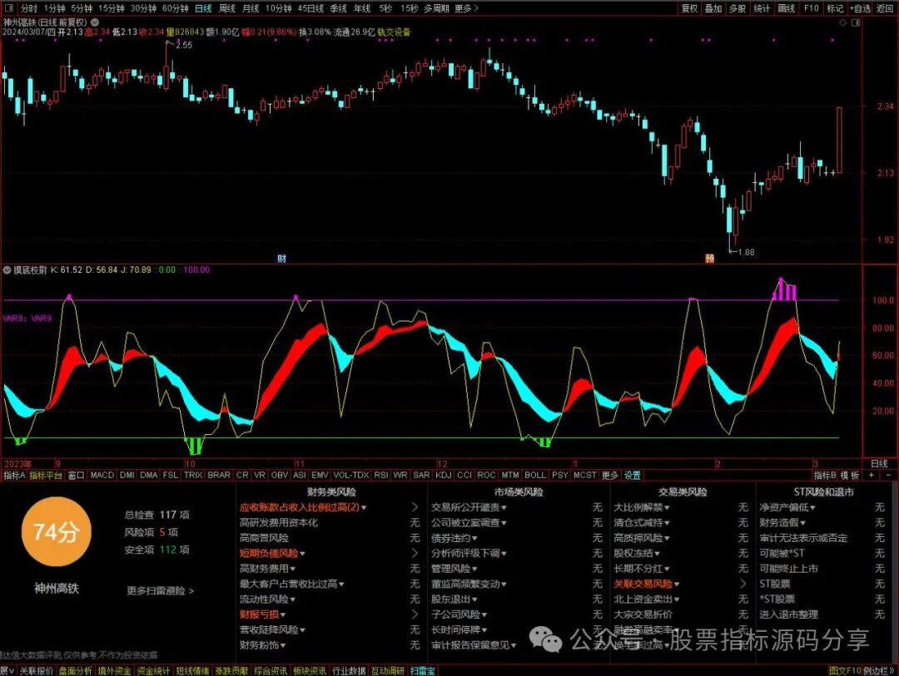Image resolution: width=899 pixels, height=676 pixels.
Task: Open 更多扫雷避险 link
Action: click(x=160, y=590)
